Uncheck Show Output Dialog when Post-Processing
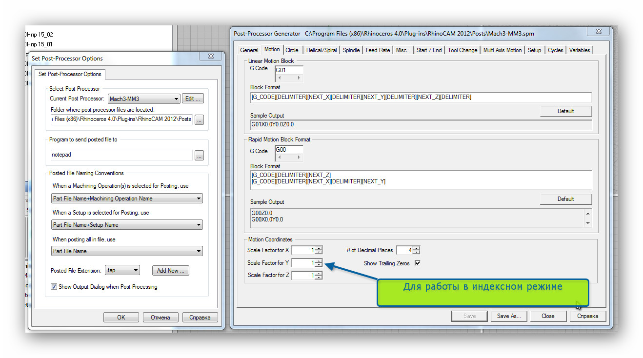Image resolution: width=643 pixels, height=358 pixels. [x=54, y=287]
